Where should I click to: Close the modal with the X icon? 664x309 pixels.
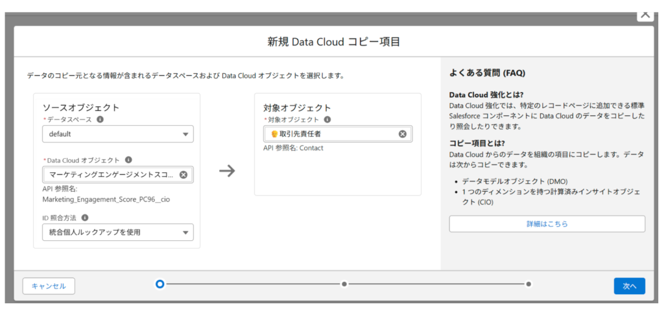click(645, 14)
